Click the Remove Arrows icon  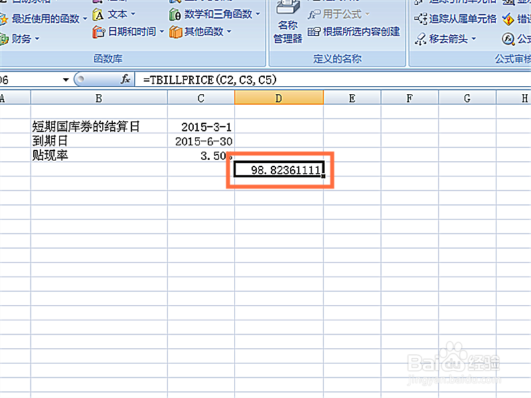420,39
